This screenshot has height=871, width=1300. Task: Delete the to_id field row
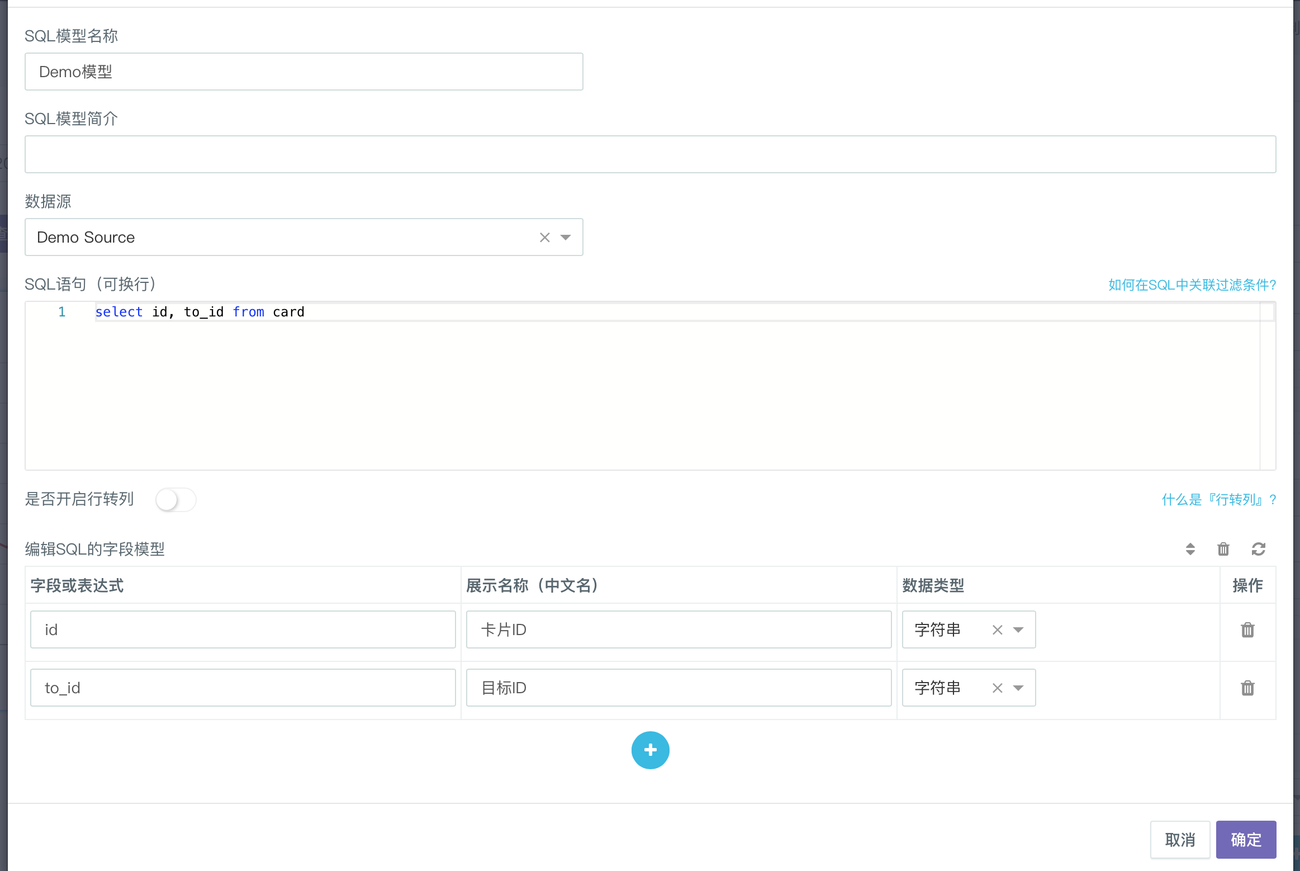tap(1247, 688)
